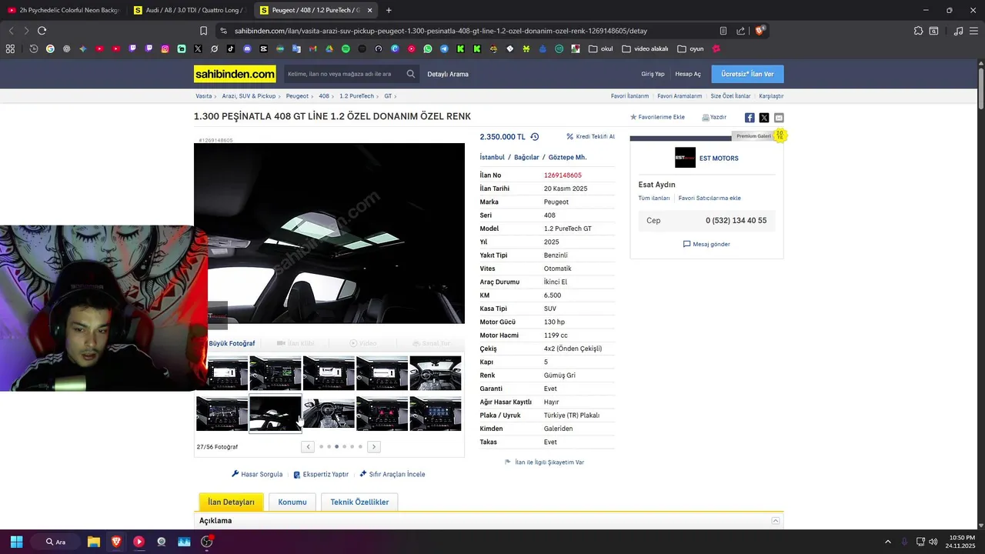Click Mesaj gönder link
The image size is (985, 554).
706,244
